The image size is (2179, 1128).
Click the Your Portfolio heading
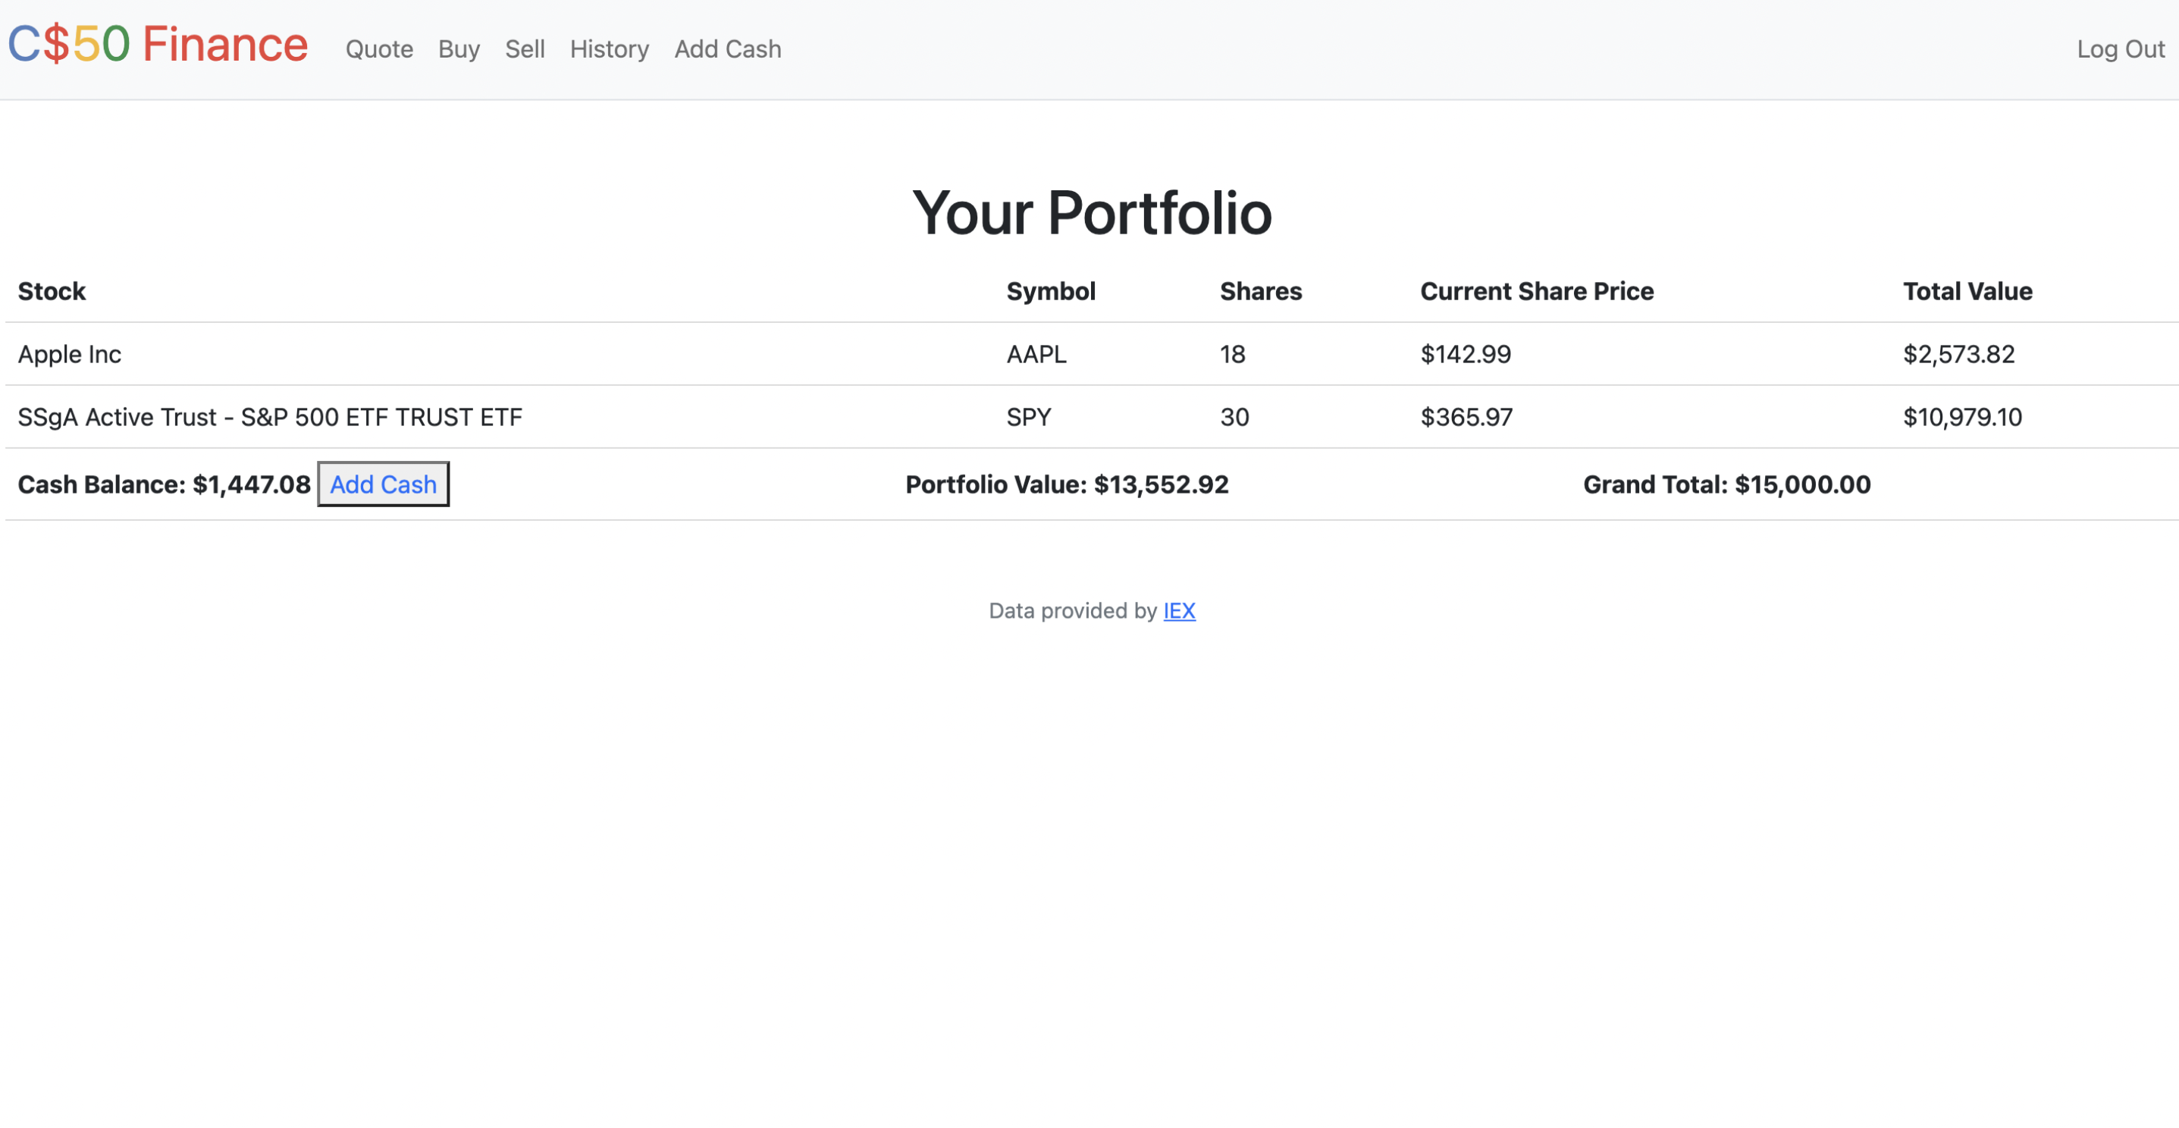point(1091,212)
